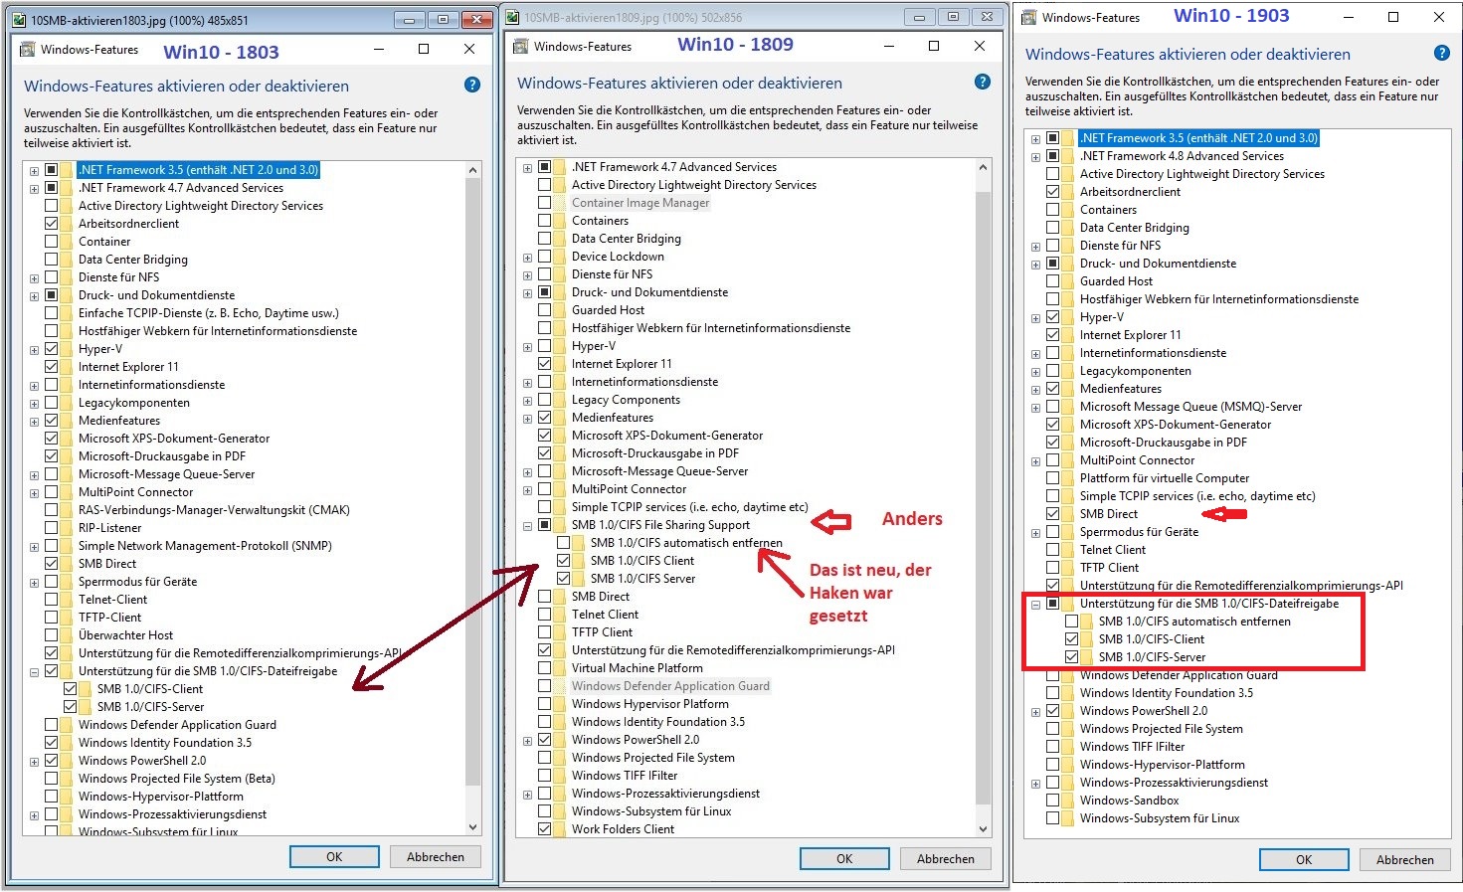The width and height of the screenshot is (1463, 892).
Task: Select the RIP-Listener folder icon in 1803 window
Action: click(x=67, y=528)
